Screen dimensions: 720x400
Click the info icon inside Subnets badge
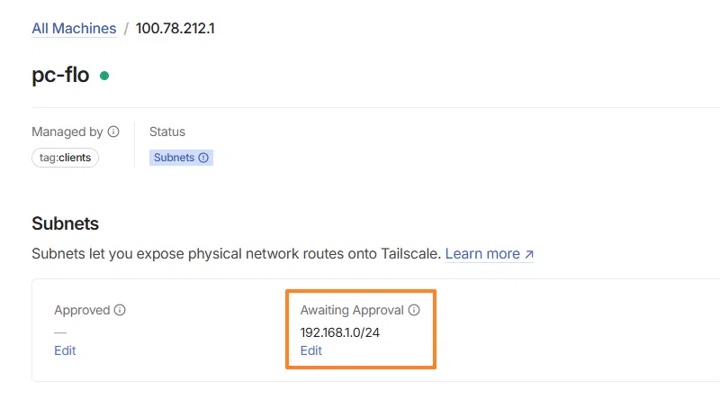click(203, 157)
